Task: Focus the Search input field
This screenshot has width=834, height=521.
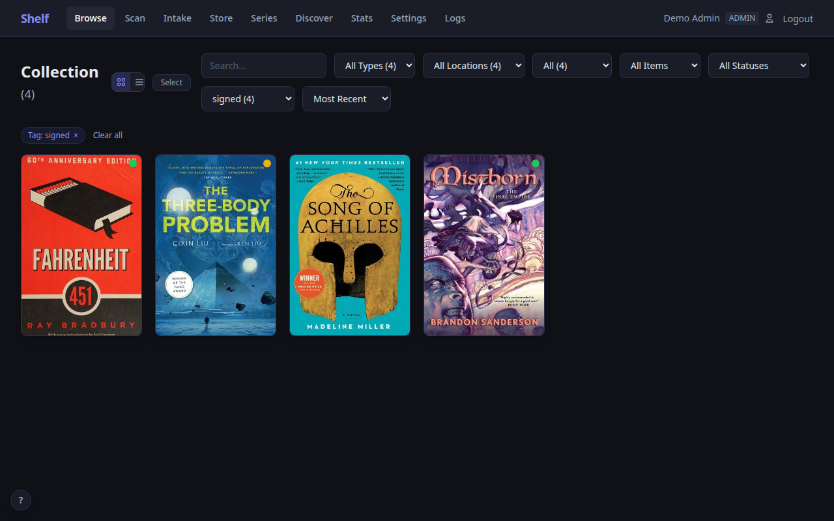Action: coord(264,66)
